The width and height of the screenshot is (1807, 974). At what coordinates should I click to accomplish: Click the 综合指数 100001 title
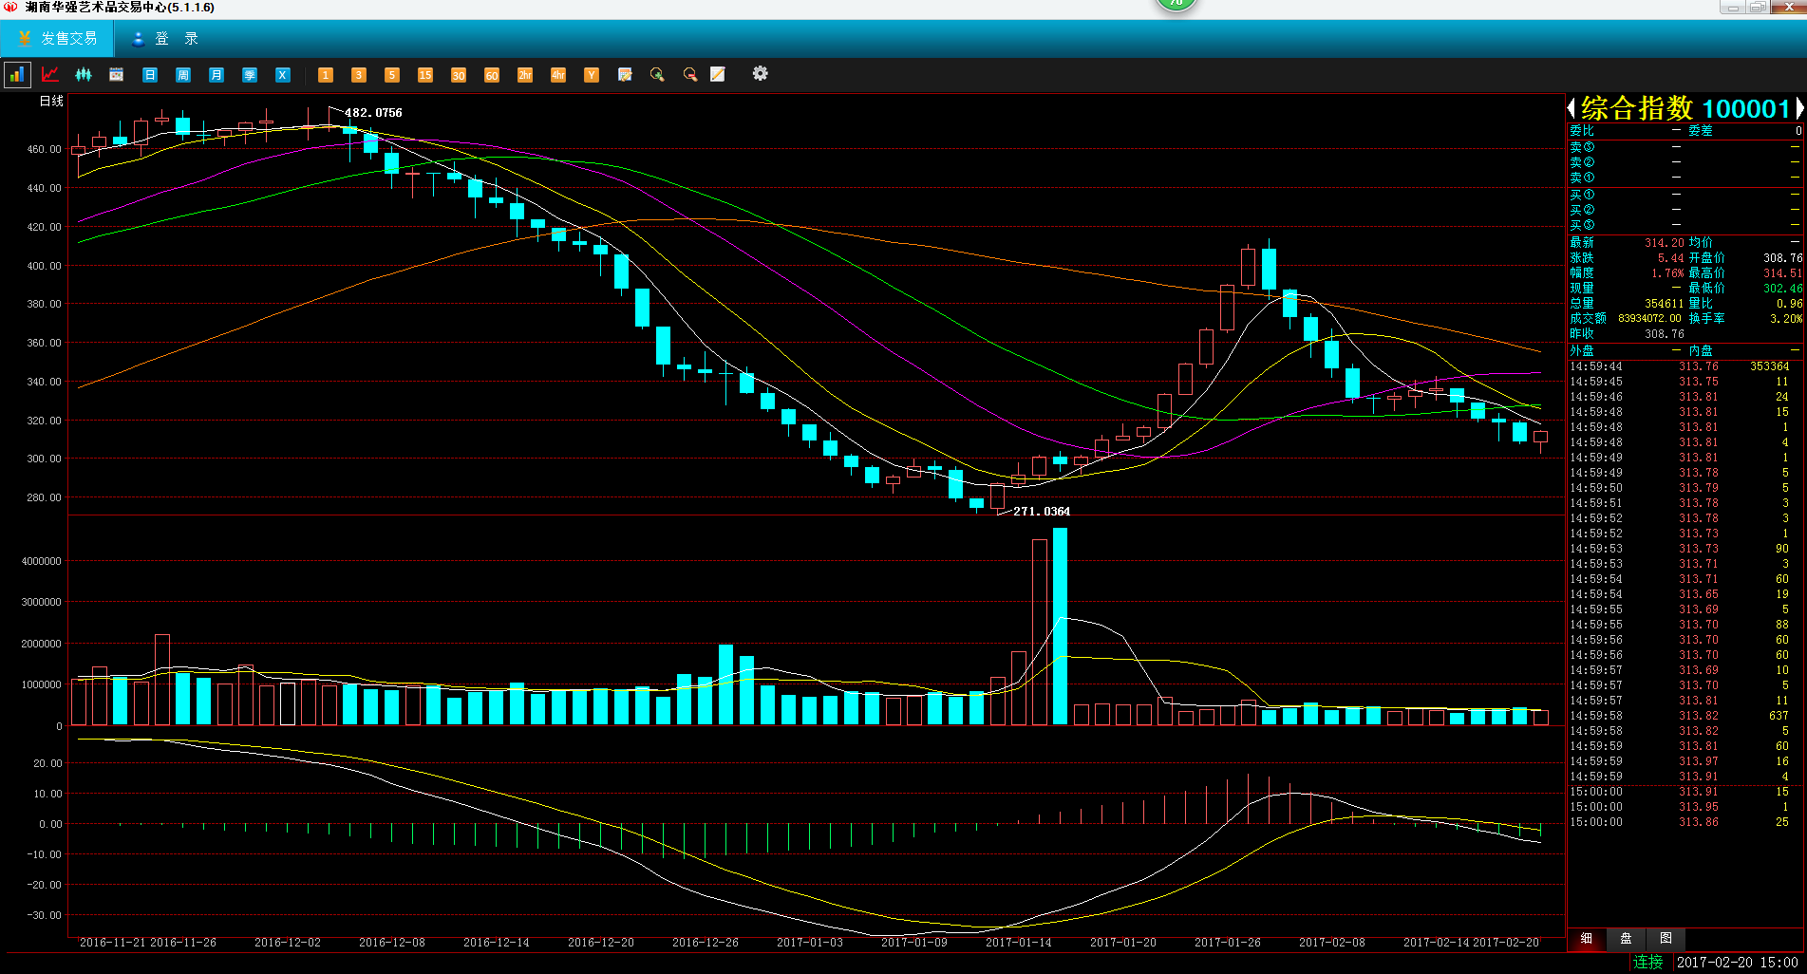(x=1685, y=108)
